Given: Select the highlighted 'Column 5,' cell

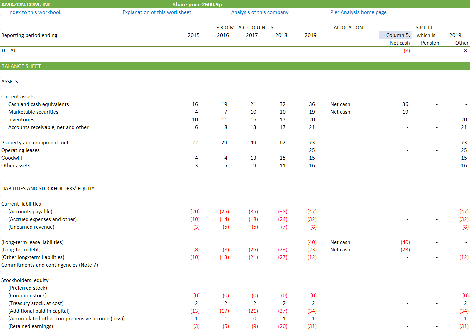Looking at the screenshot, I should click(395, 35).
